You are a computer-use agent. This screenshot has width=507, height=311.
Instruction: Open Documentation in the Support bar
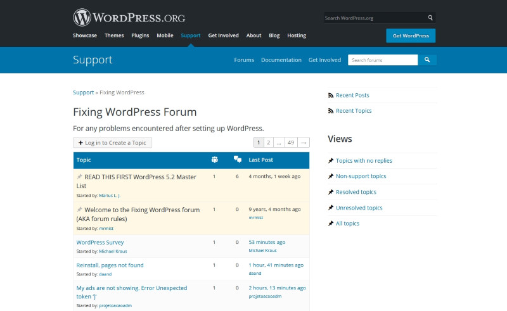tap(281, 60)
